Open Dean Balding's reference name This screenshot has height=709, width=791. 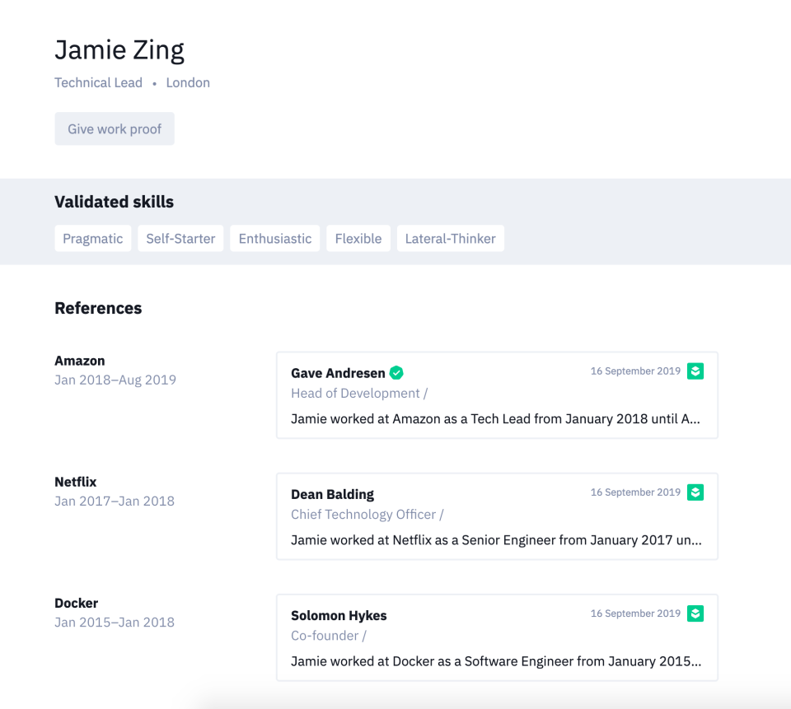click(332, 494)
